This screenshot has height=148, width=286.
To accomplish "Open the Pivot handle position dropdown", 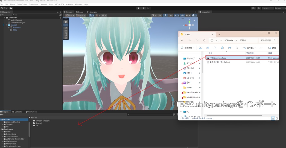I will tap(70, 15).
